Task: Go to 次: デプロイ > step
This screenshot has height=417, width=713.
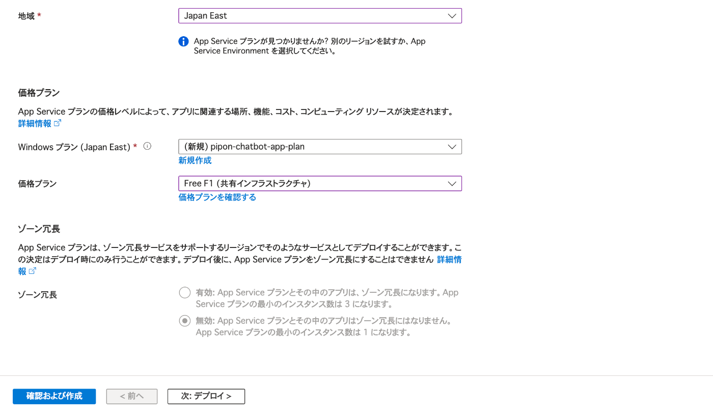Action: click(x=206, y=396)
